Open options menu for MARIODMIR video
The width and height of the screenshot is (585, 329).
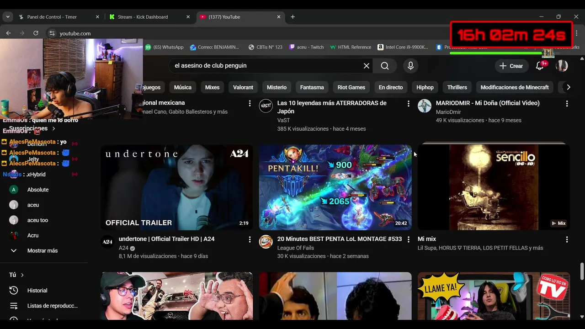(567, 104)
